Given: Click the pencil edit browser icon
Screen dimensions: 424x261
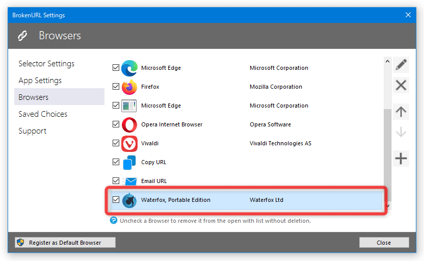Looking at the screenshot, I should [401, 65].
